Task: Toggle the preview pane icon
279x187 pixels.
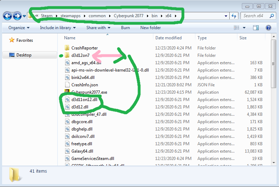Action: 256,28
